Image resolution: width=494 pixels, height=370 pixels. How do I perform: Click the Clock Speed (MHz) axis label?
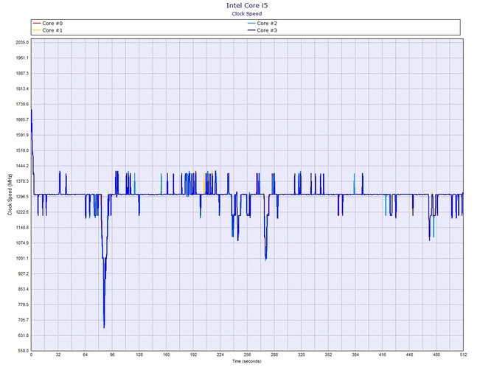[x=10, y=195]
